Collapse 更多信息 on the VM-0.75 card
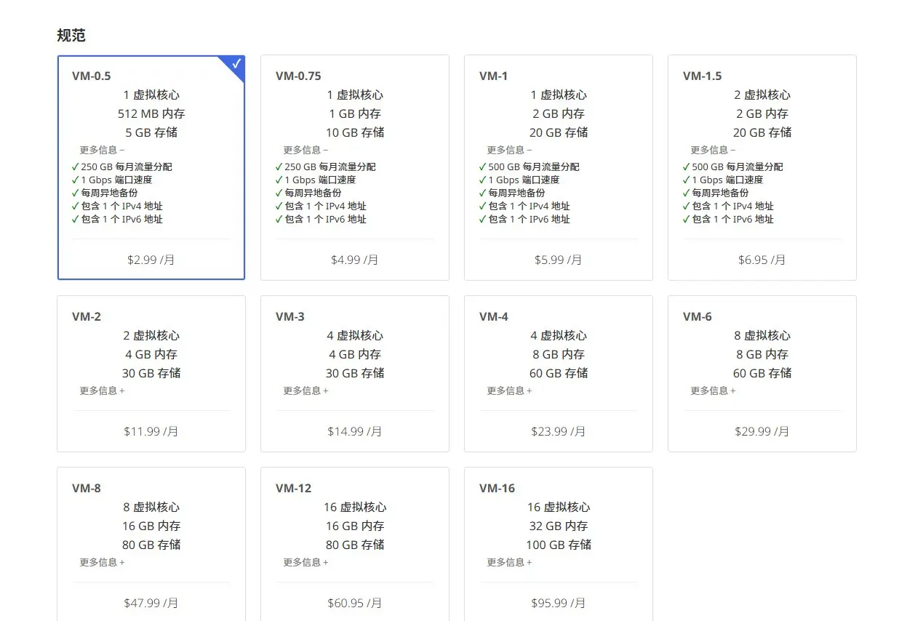 pos(304,149)
